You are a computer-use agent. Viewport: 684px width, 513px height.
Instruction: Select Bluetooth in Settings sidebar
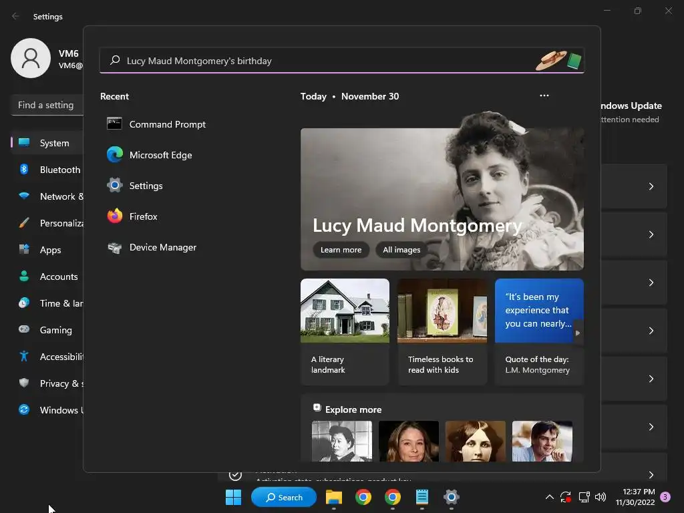pos(47,170)
